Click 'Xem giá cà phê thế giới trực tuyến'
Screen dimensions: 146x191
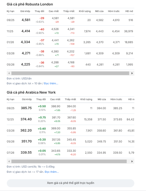(x=70, y=183)
